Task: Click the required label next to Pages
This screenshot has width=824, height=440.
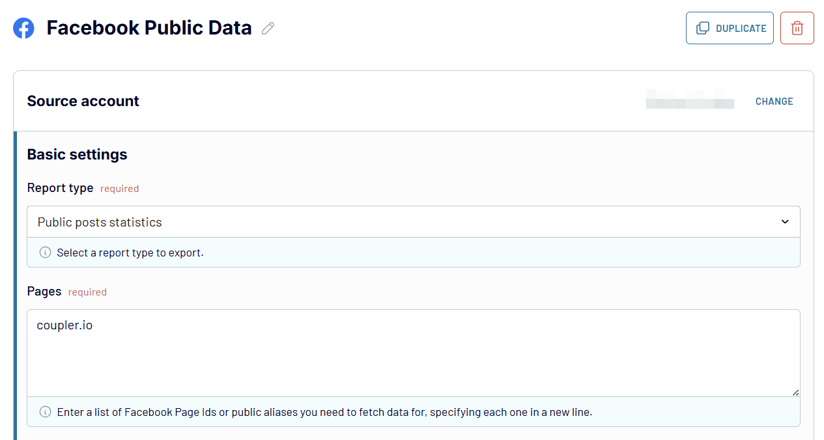Action: click(87, 292)
